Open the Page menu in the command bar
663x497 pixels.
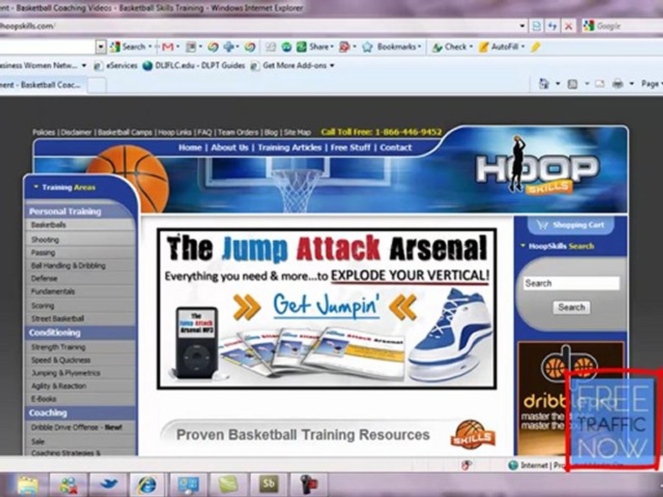651,84
